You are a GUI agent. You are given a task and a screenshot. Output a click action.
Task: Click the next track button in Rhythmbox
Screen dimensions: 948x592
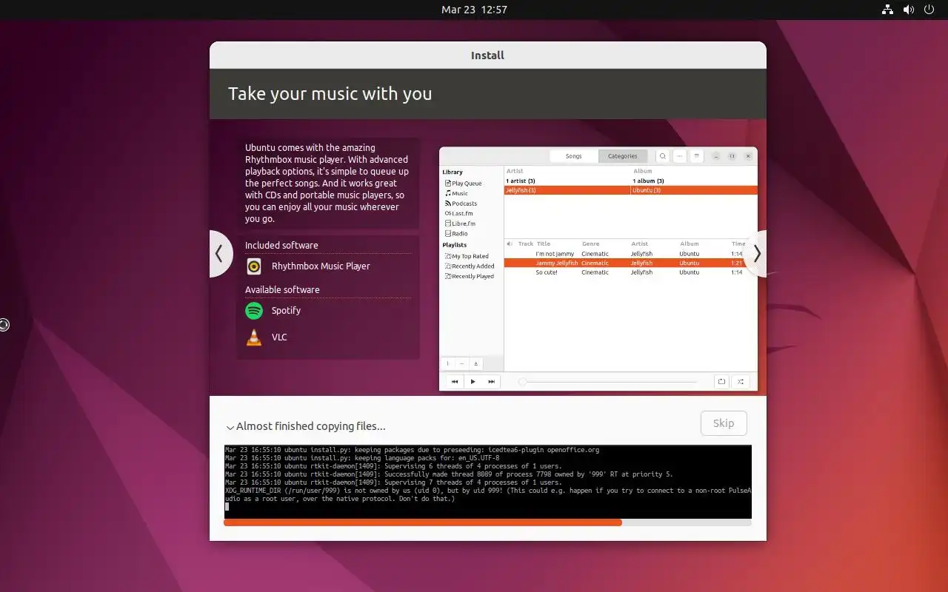tap(492, 382)
